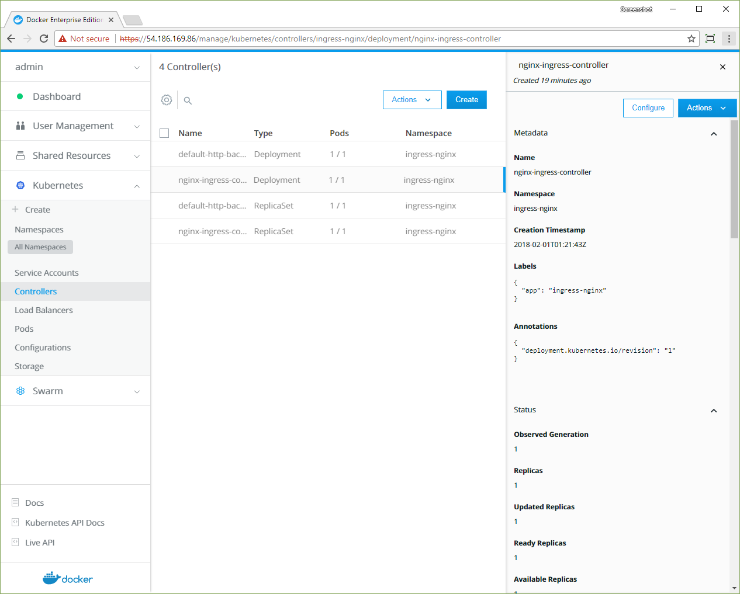Close the nginx-ingress-controller details panel

click(x=722, y=67)
